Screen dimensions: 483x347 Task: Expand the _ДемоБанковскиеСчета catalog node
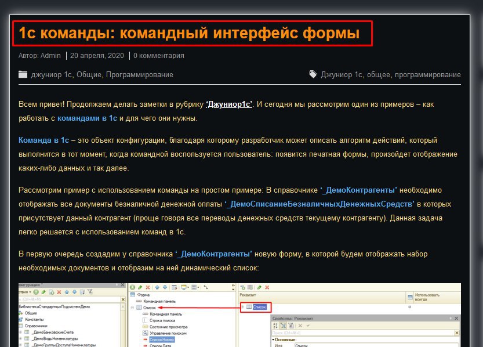click(21, 332)
